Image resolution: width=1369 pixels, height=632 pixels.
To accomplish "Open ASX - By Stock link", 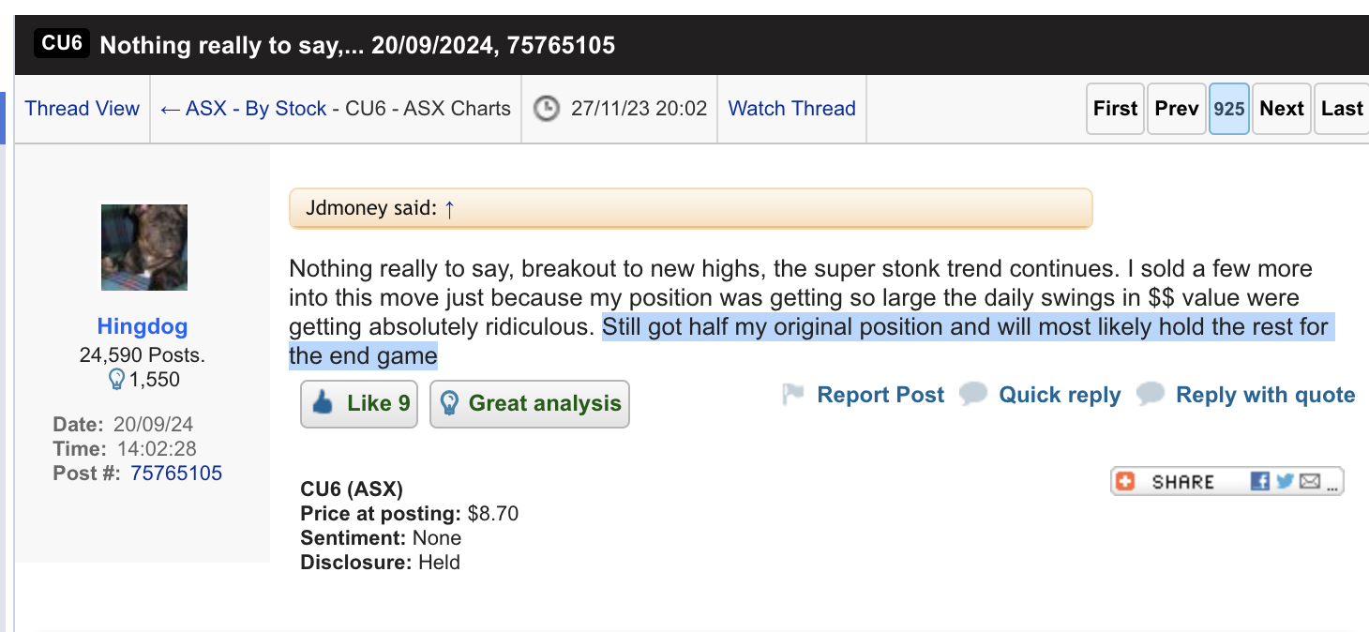I will [x=244, y=109].
